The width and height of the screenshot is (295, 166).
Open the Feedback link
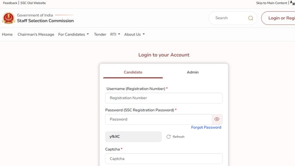[10, 3]
